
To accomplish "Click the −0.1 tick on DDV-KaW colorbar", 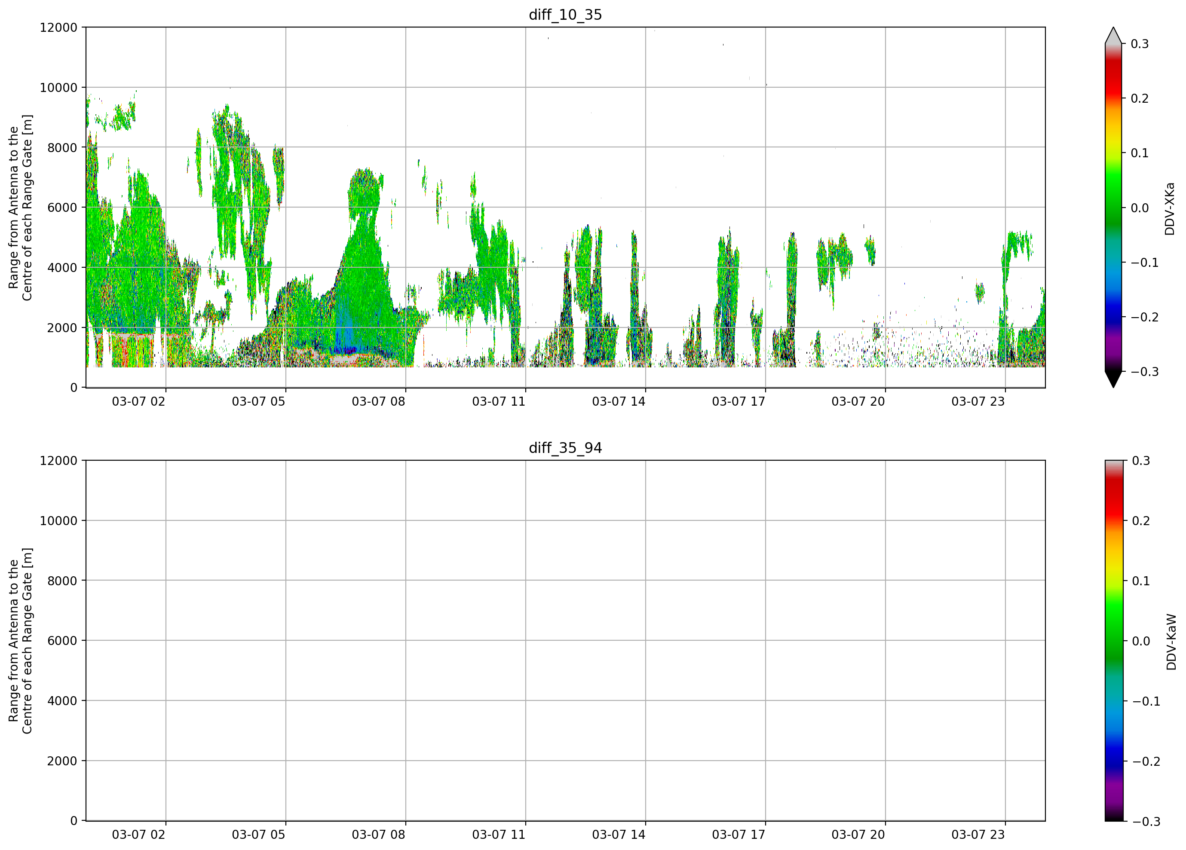I will point(1146,701).
